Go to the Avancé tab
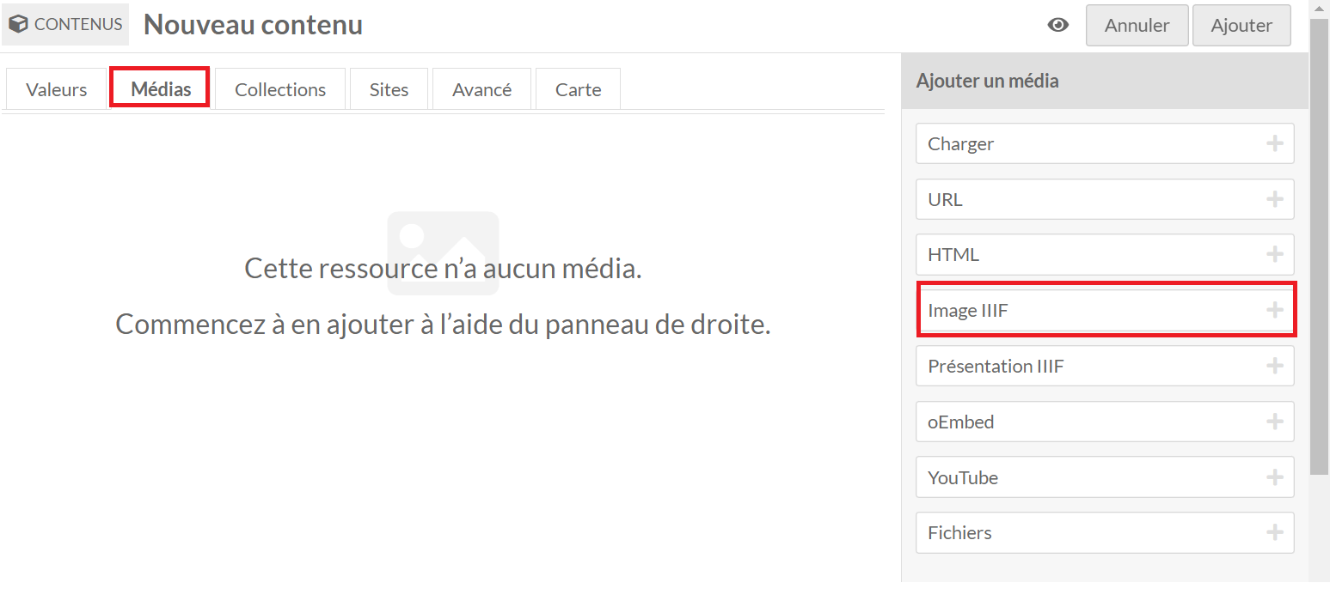Image resolution: width=1330 pixels, height=607 pixels. click(x=481, y=89)
